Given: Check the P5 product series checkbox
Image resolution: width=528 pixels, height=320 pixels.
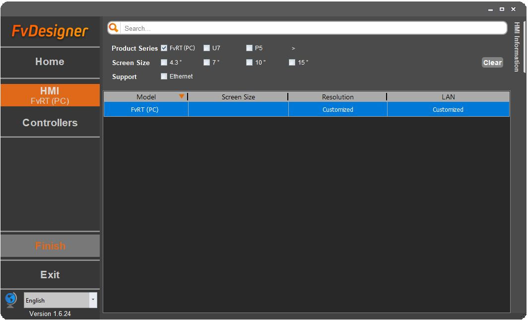Looking at the screenshot, I should [x=249, y=48].
